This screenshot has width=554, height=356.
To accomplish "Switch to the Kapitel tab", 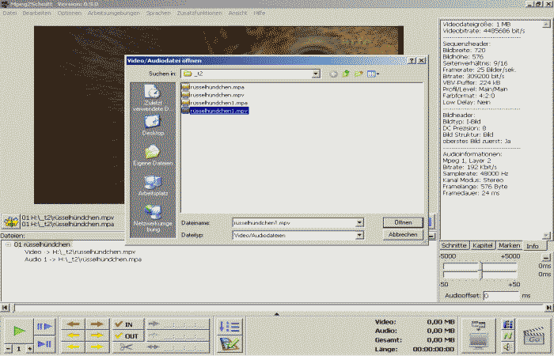I will point(482,246).
